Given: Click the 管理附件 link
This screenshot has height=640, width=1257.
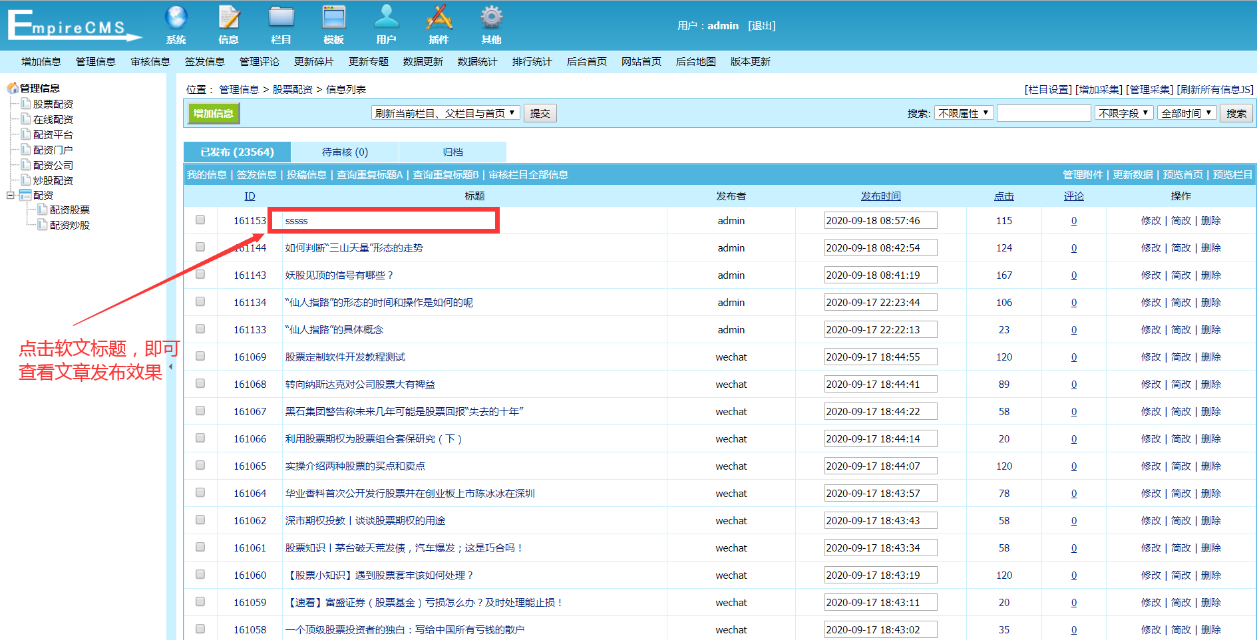Looking at the screenshot, I should pyautogui.click(x=1083, y=174).
